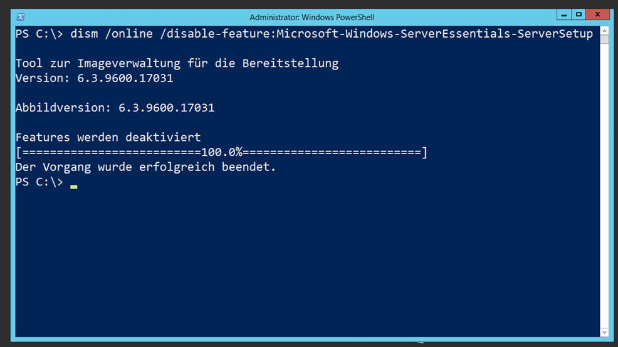Viewport: 618px width, 347px height.
Task: Click the Tool zur Imageverwaltung line
Action: pos(177,63)
